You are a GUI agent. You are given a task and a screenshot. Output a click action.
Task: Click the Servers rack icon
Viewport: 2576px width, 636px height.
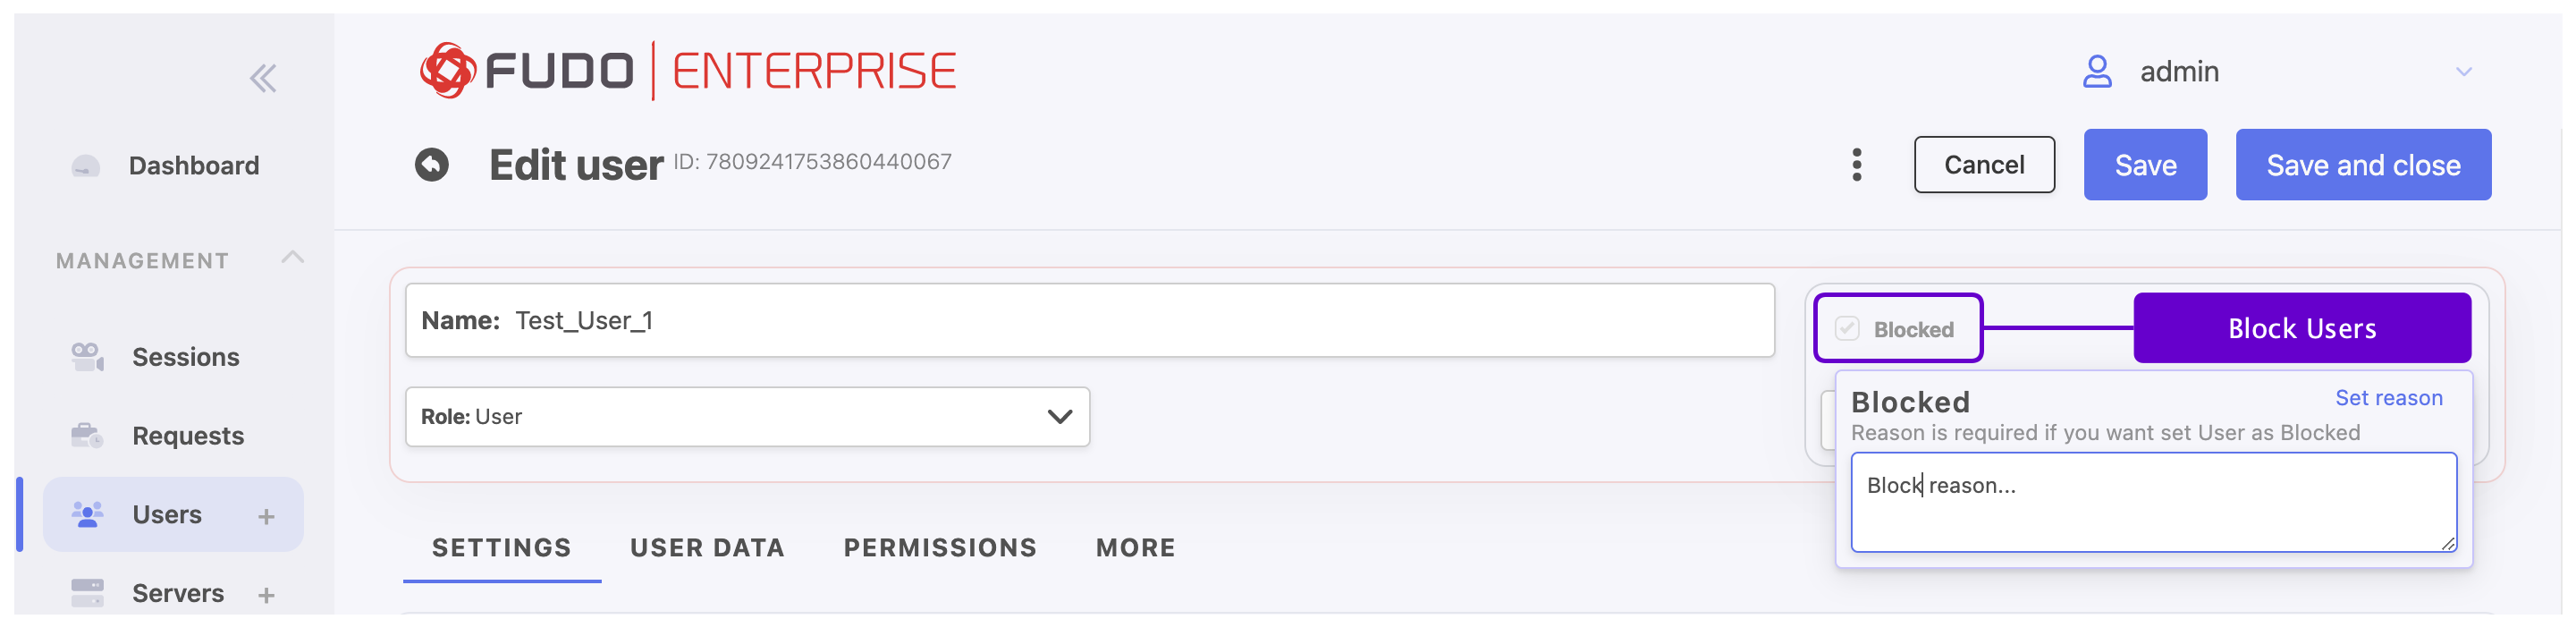(87, 592)
